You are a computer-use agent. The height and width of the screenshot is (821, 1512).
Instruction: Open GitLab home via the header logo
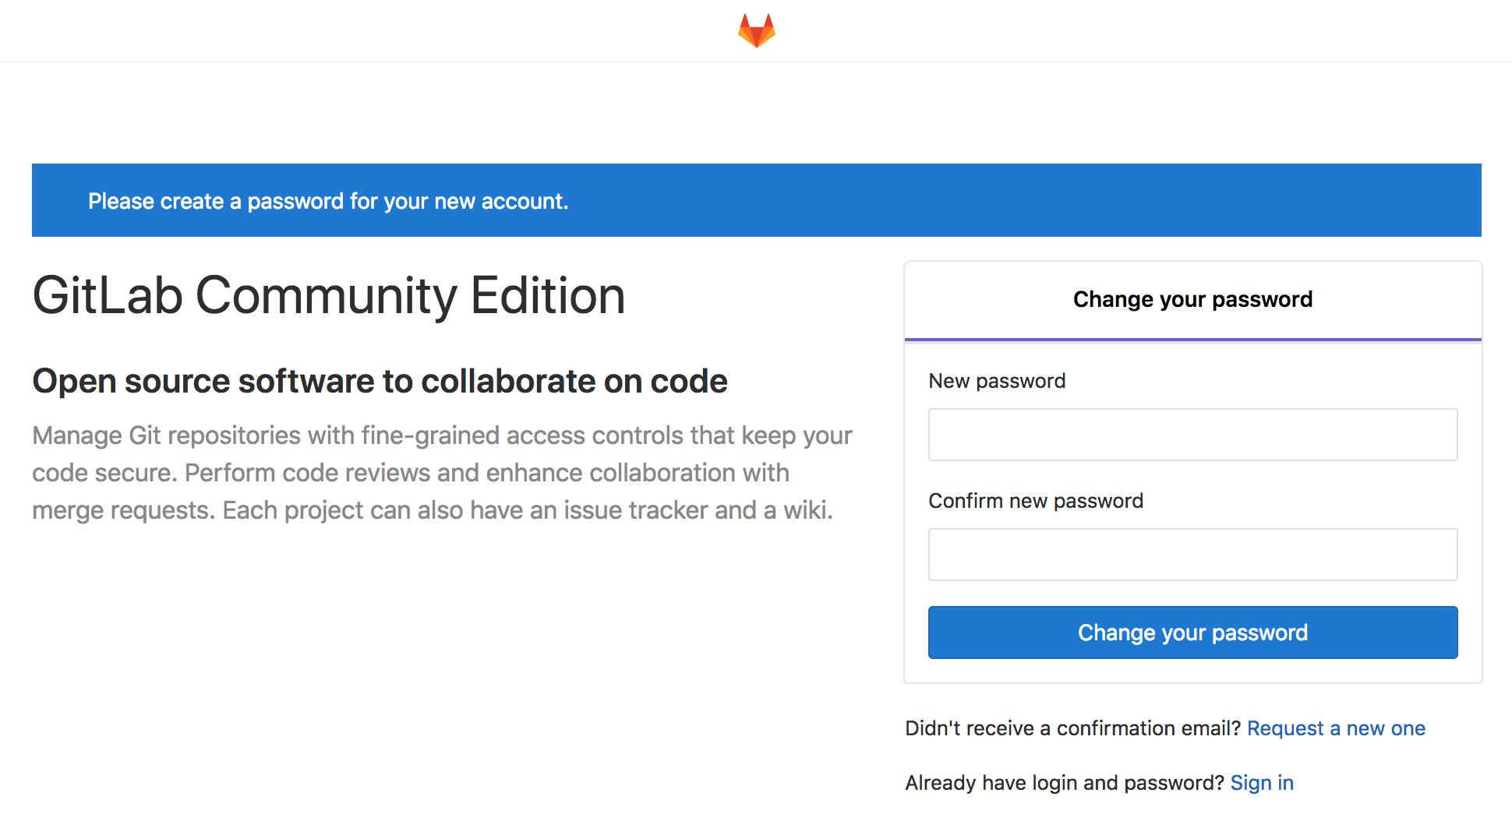click(x=754, y=30)
